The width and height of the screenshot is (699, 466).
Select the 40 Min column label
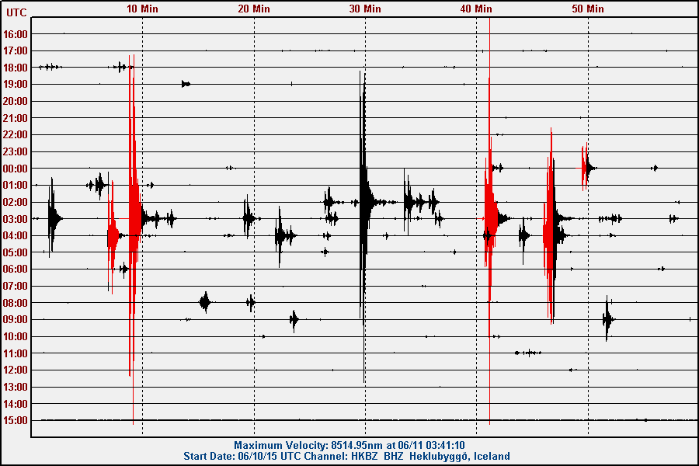[476, 9]
